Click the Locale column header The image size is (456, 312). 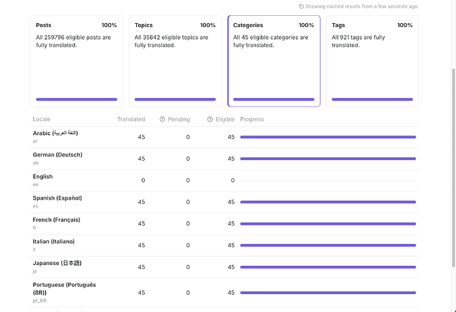coord(42,119)
